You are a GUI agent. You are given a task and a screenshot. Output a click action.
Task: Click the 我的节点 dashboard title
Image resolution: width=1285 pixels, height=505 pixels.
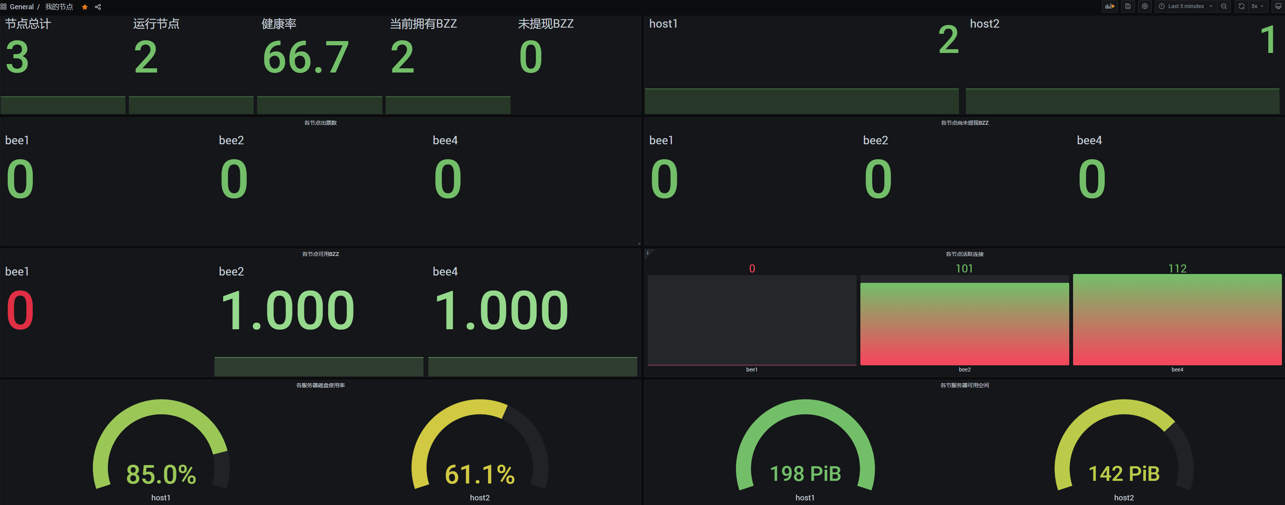coord(59,7)
